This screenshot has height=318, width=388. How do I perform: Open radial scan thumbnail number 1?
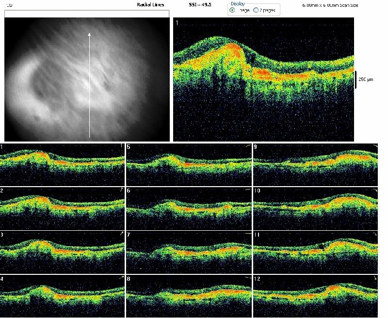(x=63, y=164)
